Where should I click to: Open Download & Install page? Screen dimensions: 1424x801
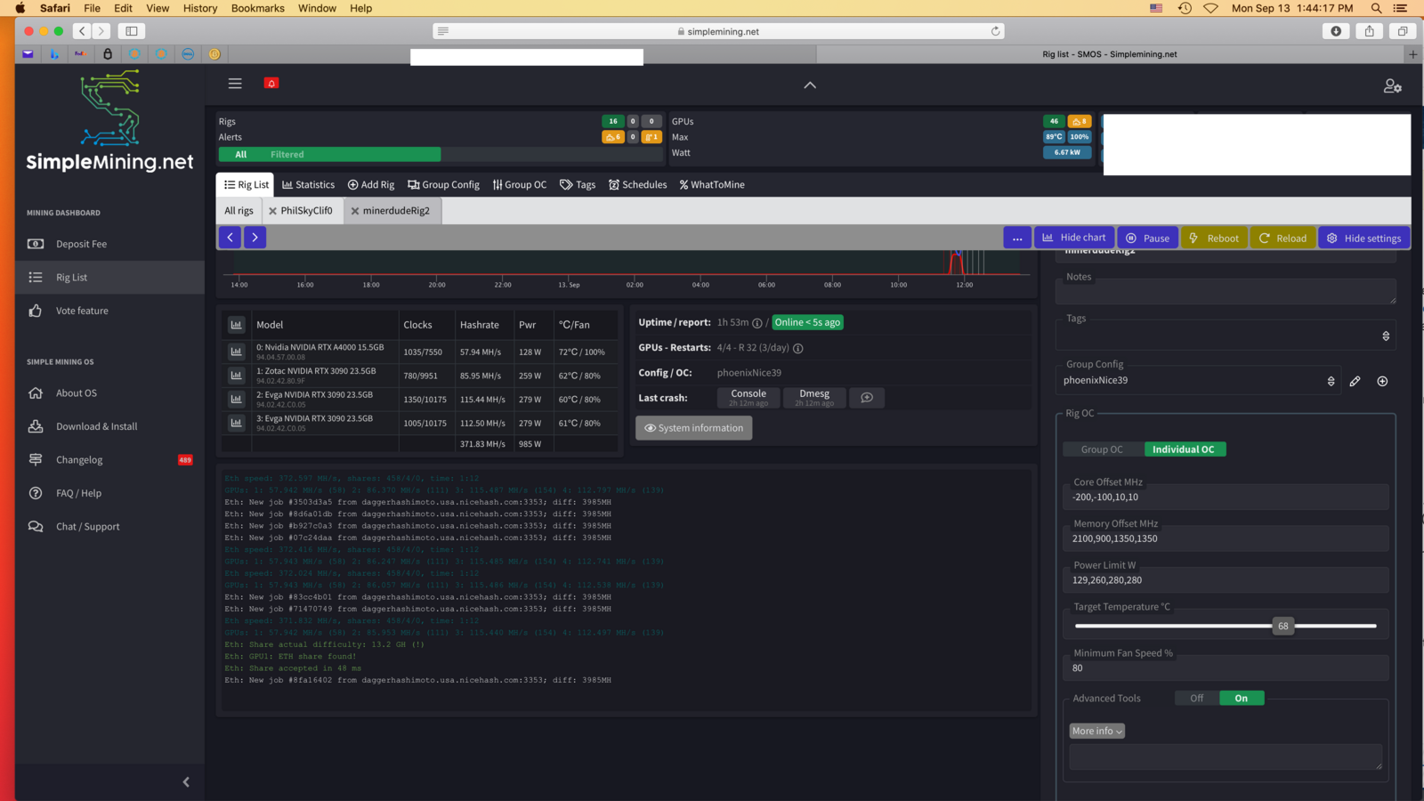pyautogui.click(x=96, y=426)
